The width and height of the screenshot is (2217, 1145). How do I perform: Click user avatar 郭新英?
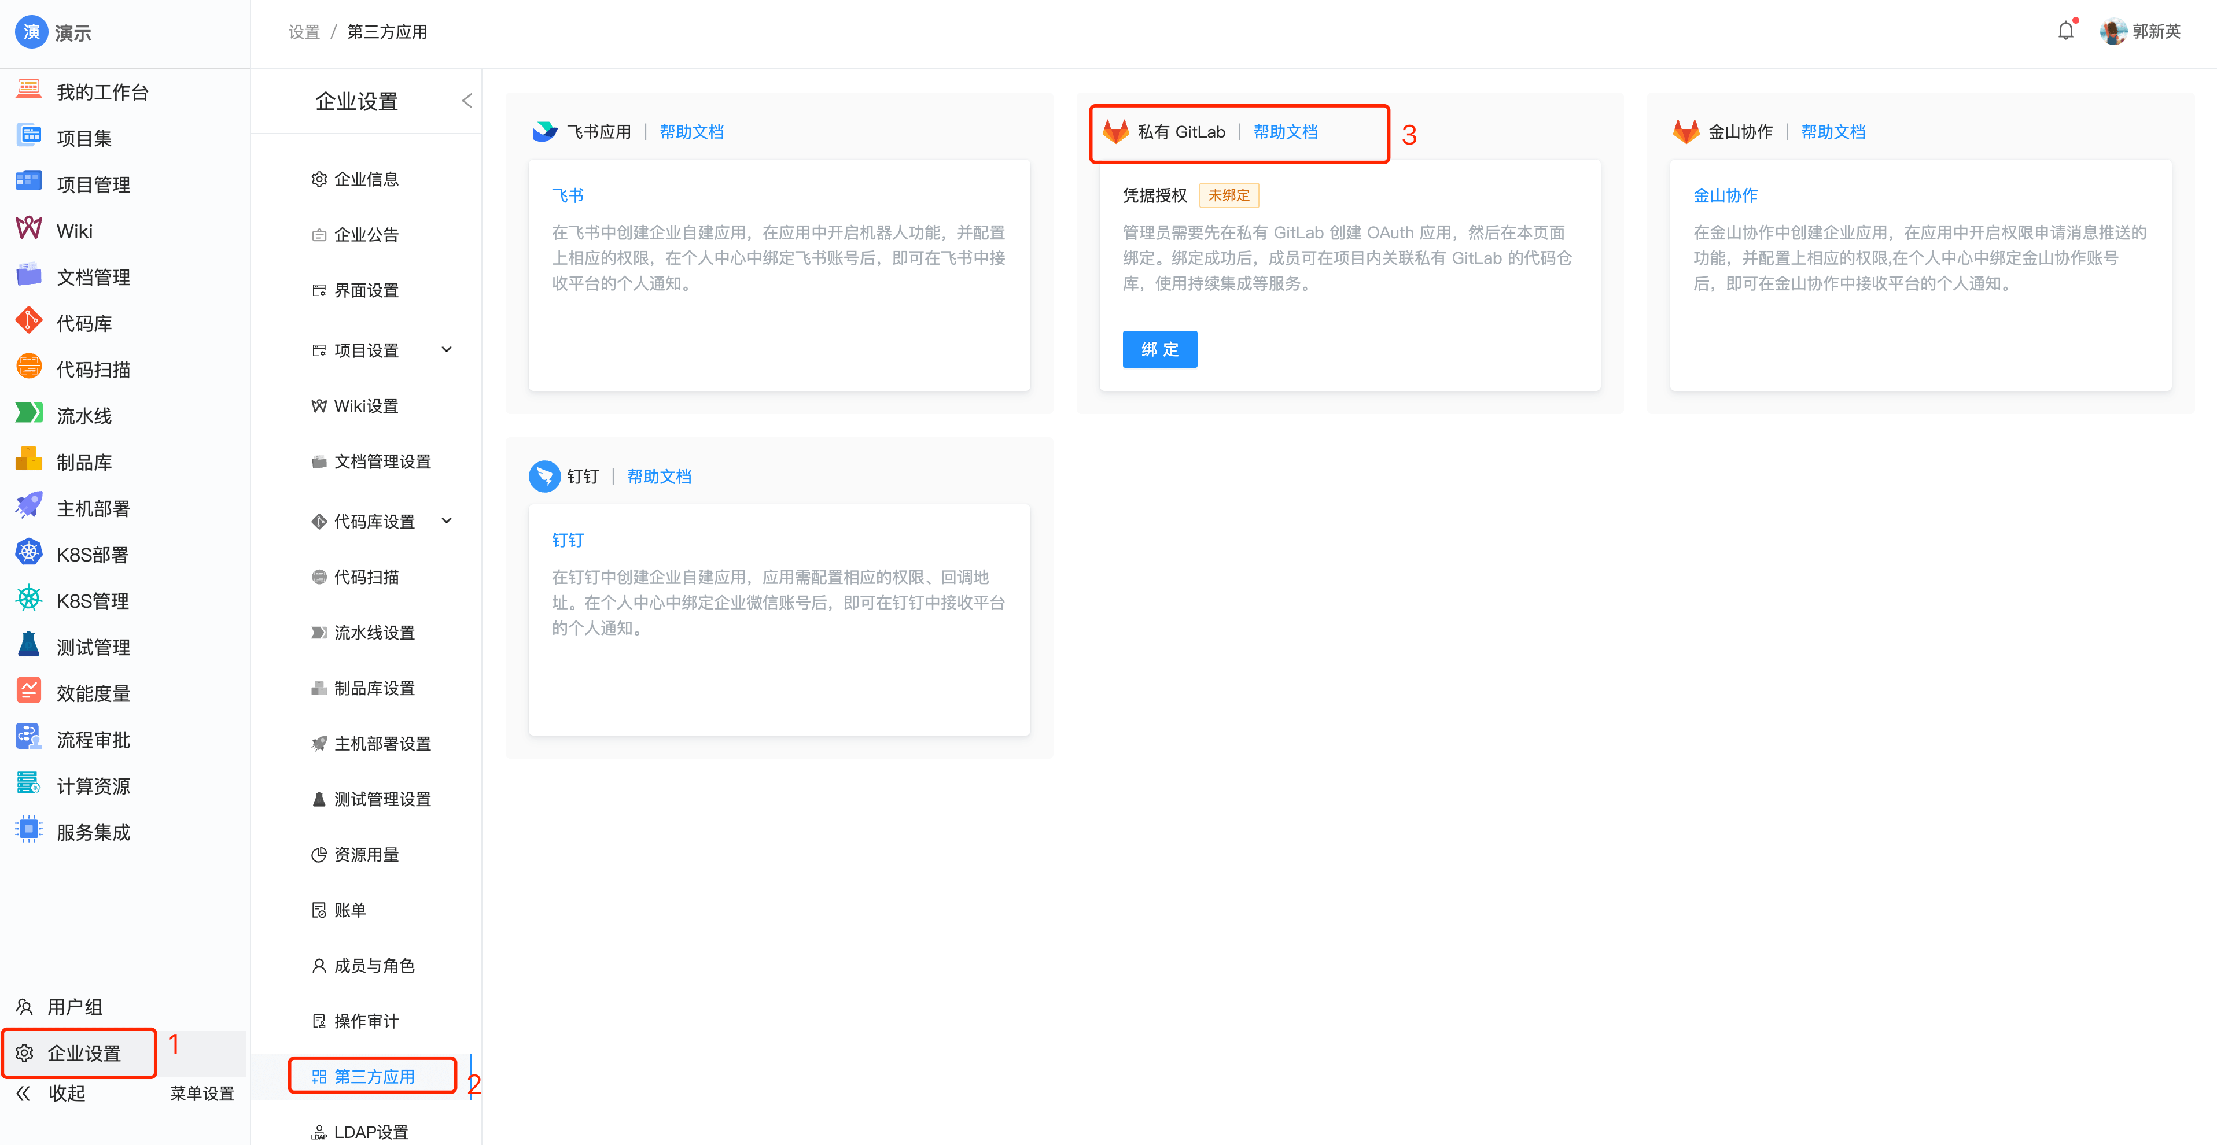[x=2113, y=32]
